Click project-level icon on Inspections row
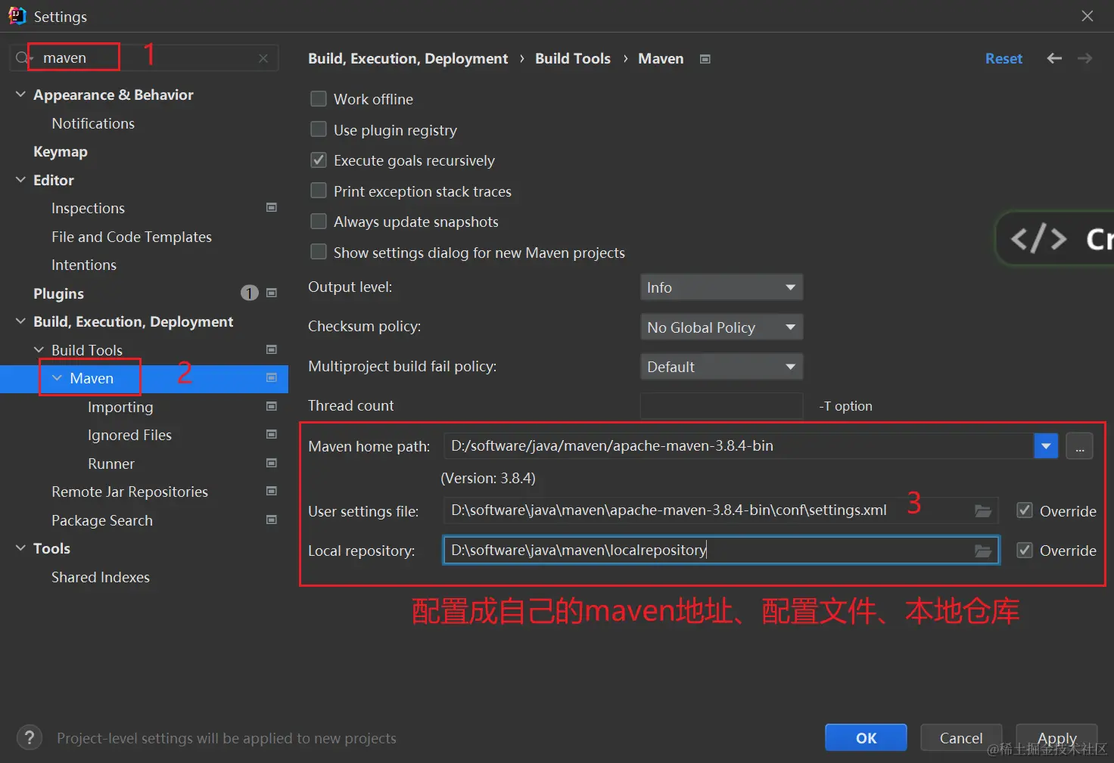Image resolution: width=1114 pixels, height=763 pixels. [272, 207]
